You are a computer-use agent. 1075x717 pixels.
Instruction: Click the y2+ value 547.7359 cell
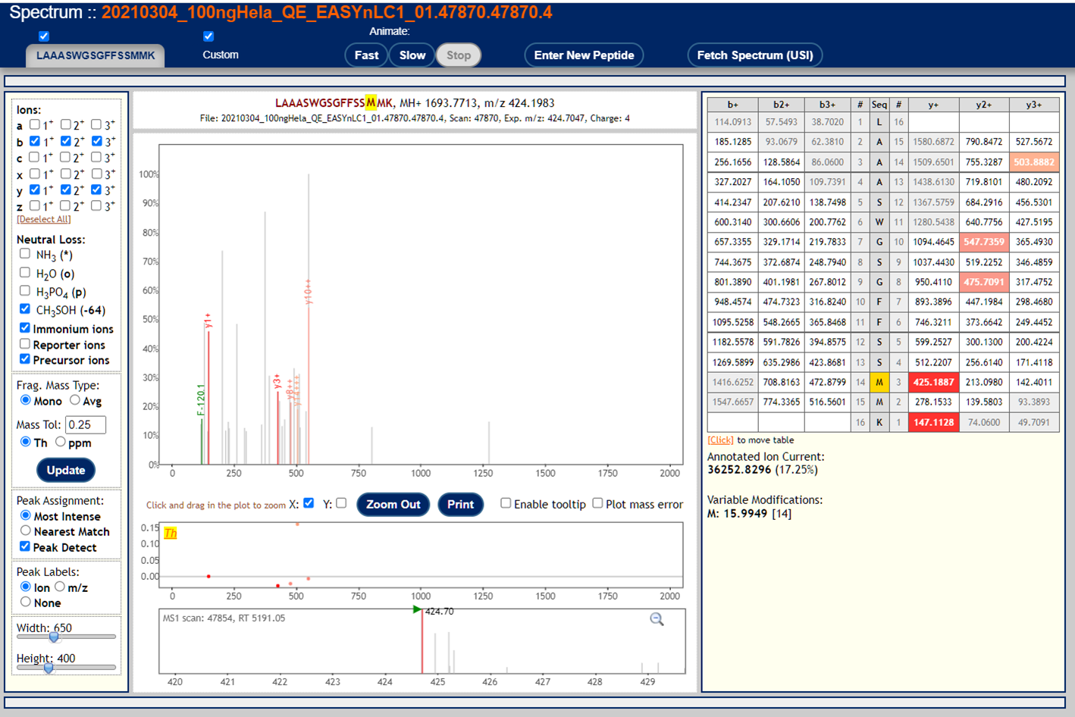[983, 242]
